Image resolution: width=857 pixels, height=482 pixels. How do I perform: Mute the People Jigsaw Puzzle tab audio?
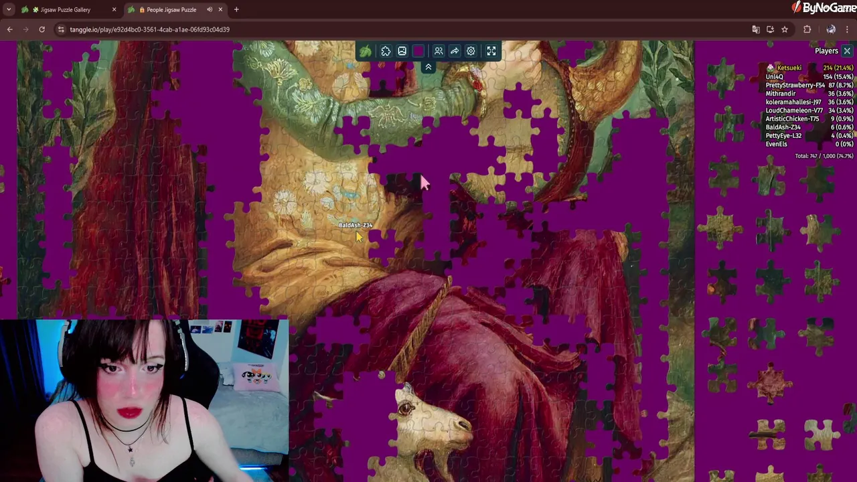pyautogui.click(x=210, y=9)
